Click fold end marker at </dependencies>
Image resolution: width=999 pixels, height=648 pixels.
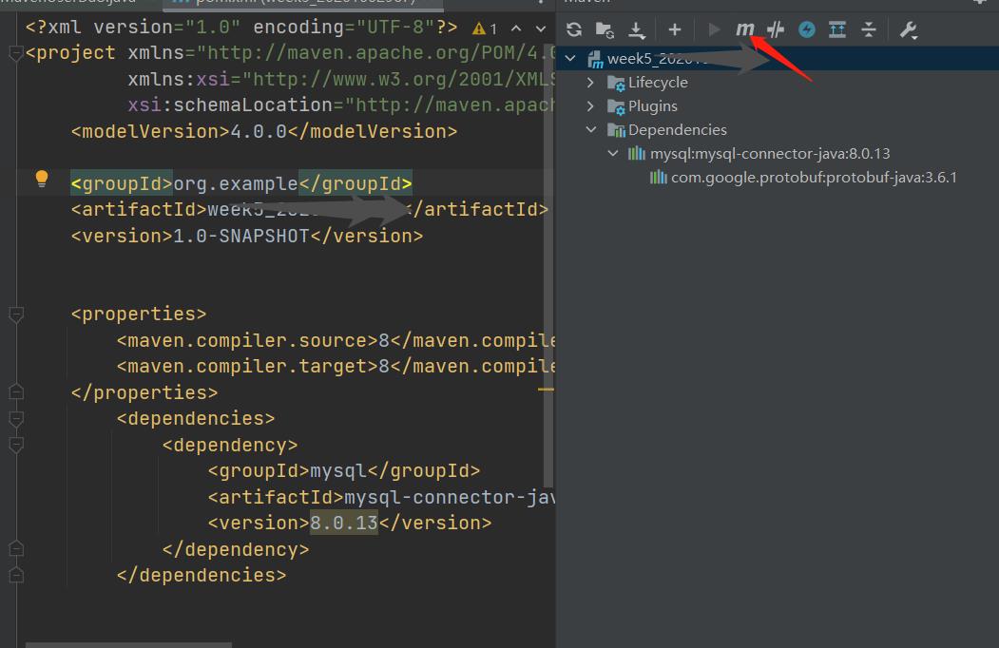tap(16, 576)
